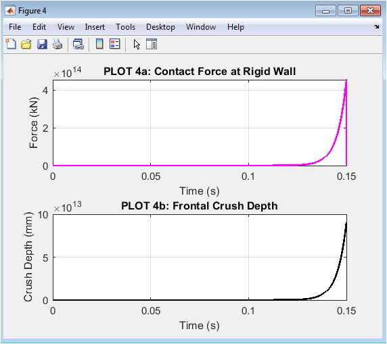
Task: Click the Link Plot toolbar icon
Action: pyautogui.click(x=78, y=45)
